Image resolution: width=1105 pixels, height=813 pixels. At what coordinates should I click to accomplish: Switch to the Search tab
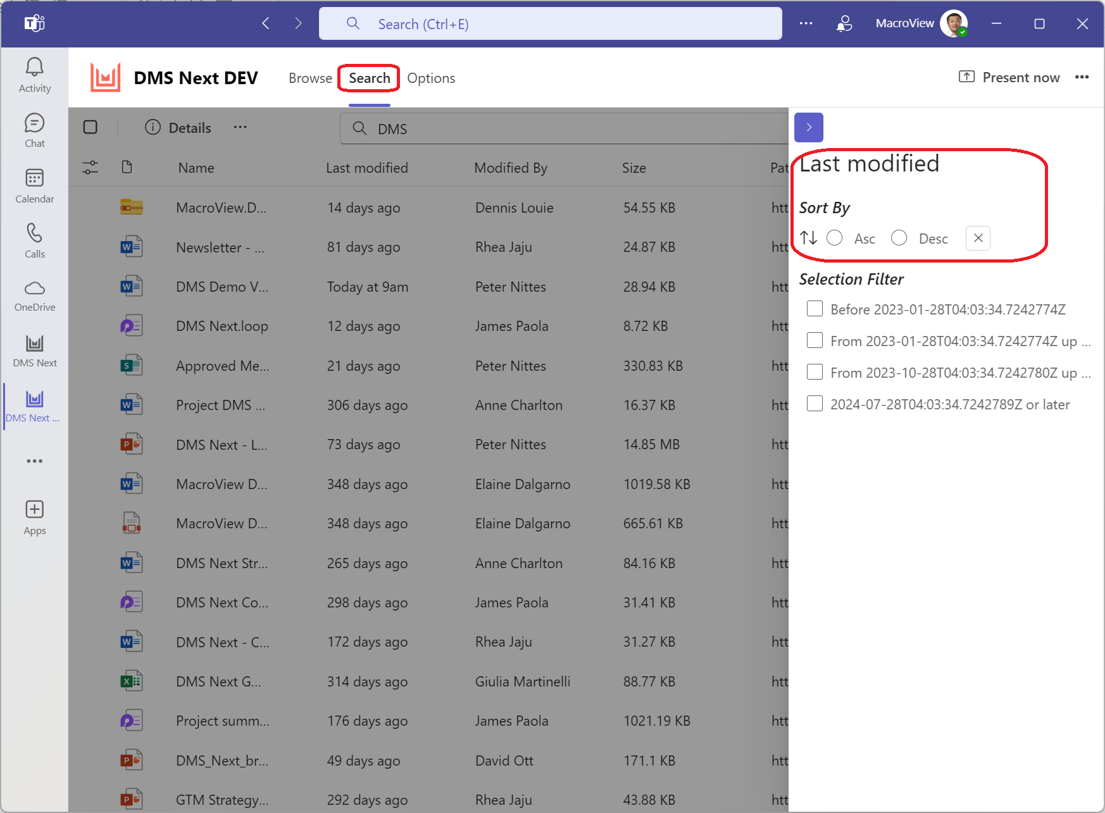click(370, 78)
